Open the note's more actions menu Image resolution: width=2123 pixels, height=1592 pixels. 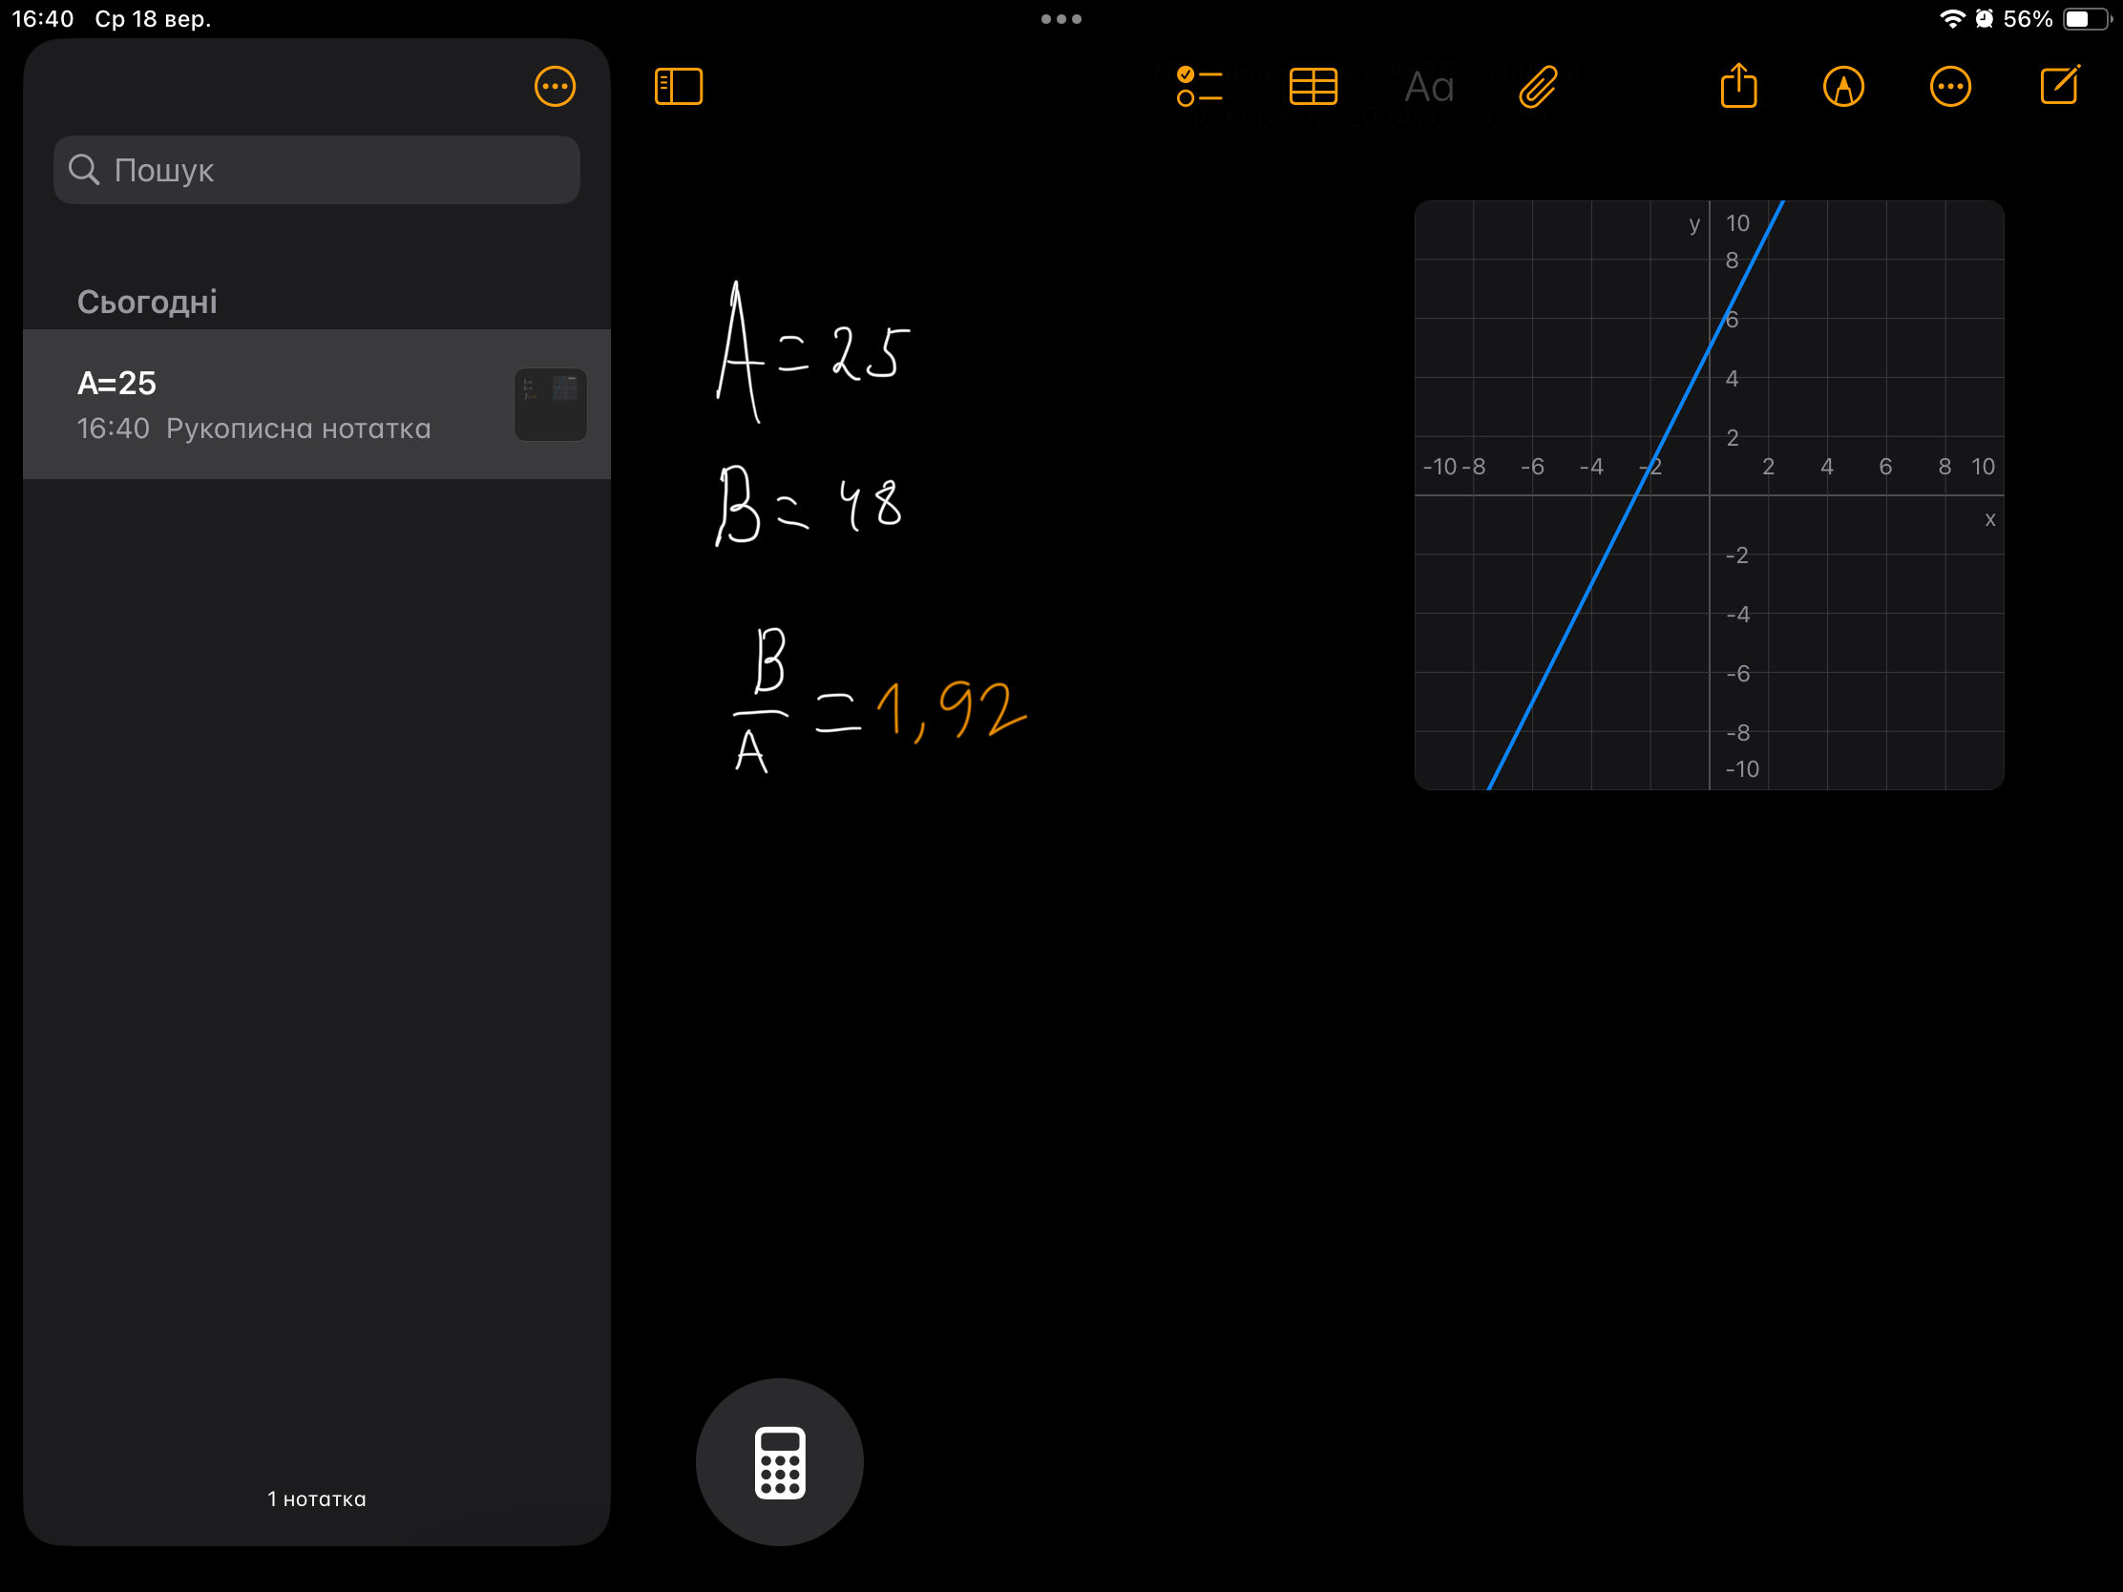click(1949, 86)
